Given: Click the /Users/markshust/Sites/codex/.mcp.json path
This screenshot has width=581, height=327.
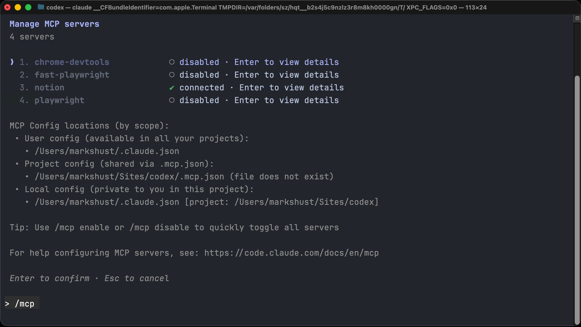Looking at the screenshot, I should [130, 177].
